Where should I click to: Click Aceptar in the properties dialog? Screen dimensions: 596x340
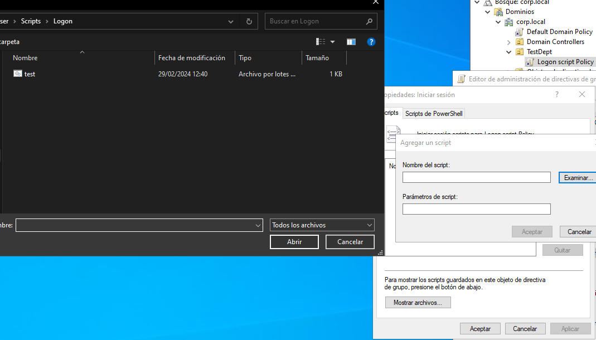click(480, 329)
